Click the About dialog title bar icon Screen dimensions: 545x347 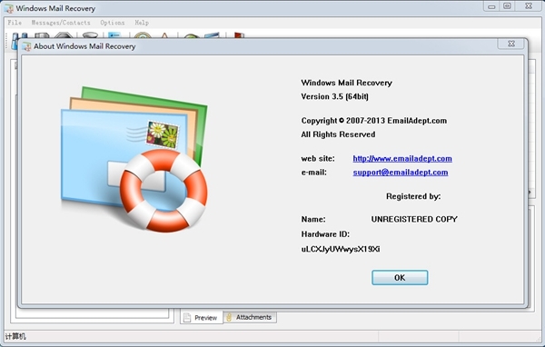[x=26, y=46]
